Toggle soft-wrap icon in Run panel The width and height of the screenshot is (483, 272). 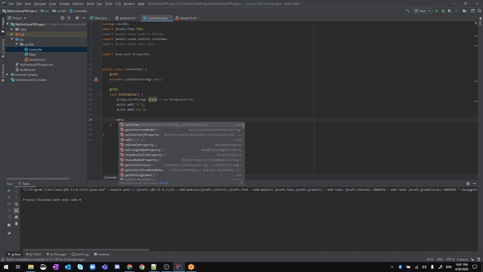coord(16,204)
